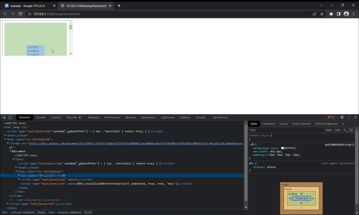The width and height of the screenshot is (359, 215).
Task: Switch to the Computed sidebar tab
Action: (x=268, y=124)
